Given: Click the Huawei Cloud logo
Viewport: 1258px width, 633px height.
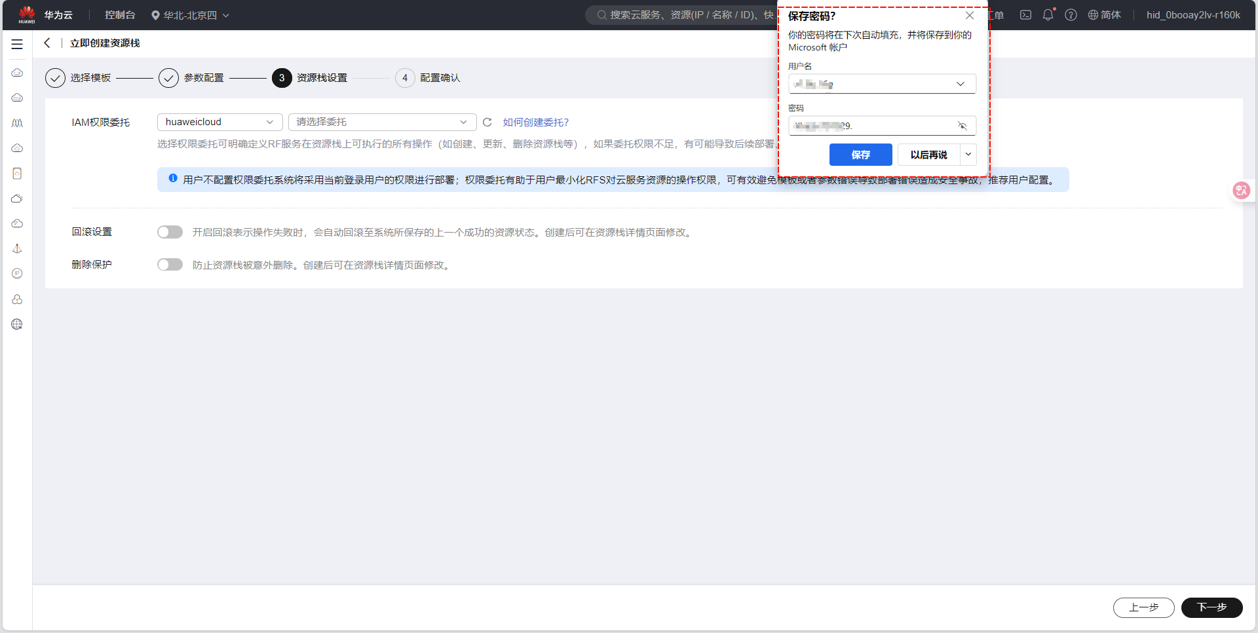Looking at the screenshot, I should point(27,14).
